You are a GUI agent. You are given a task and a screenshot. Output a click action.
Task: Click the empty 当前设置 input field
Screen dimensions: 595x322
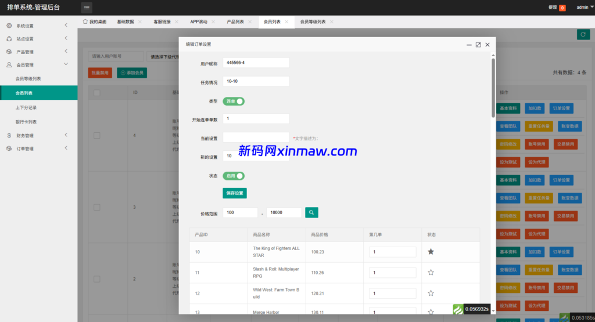pos(256,137)
